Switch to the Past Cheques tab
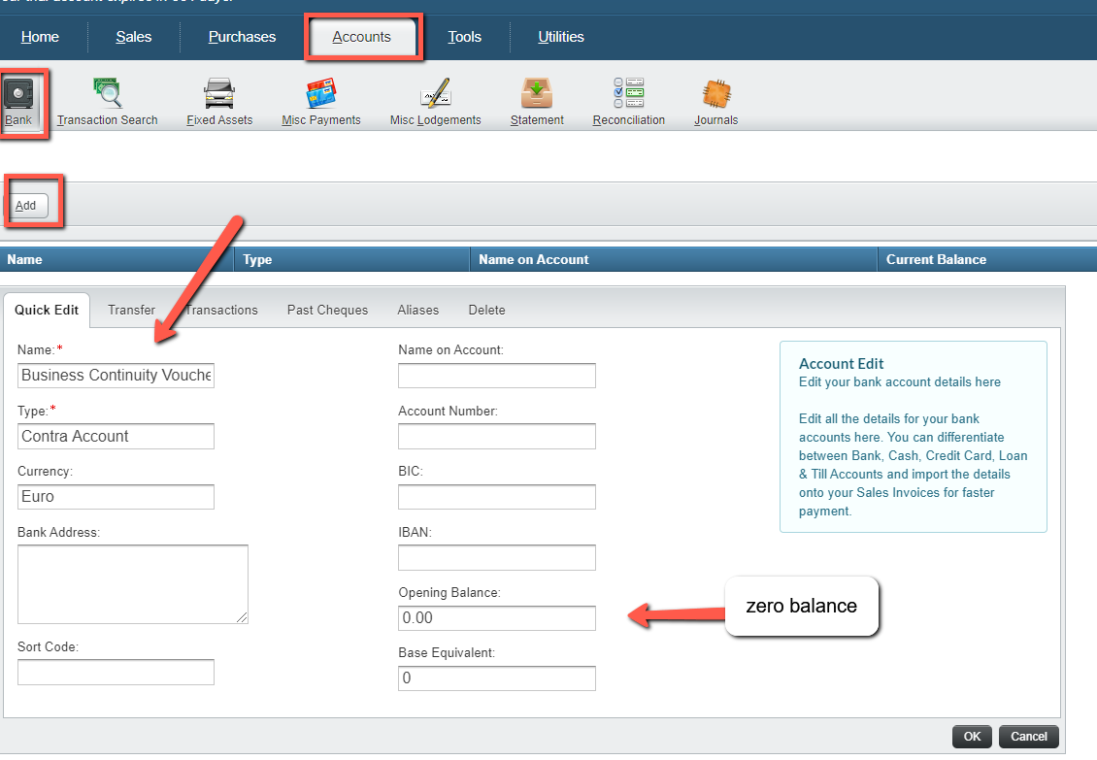The height and width of the screenshot is (760, 1097). coord(327,310)
